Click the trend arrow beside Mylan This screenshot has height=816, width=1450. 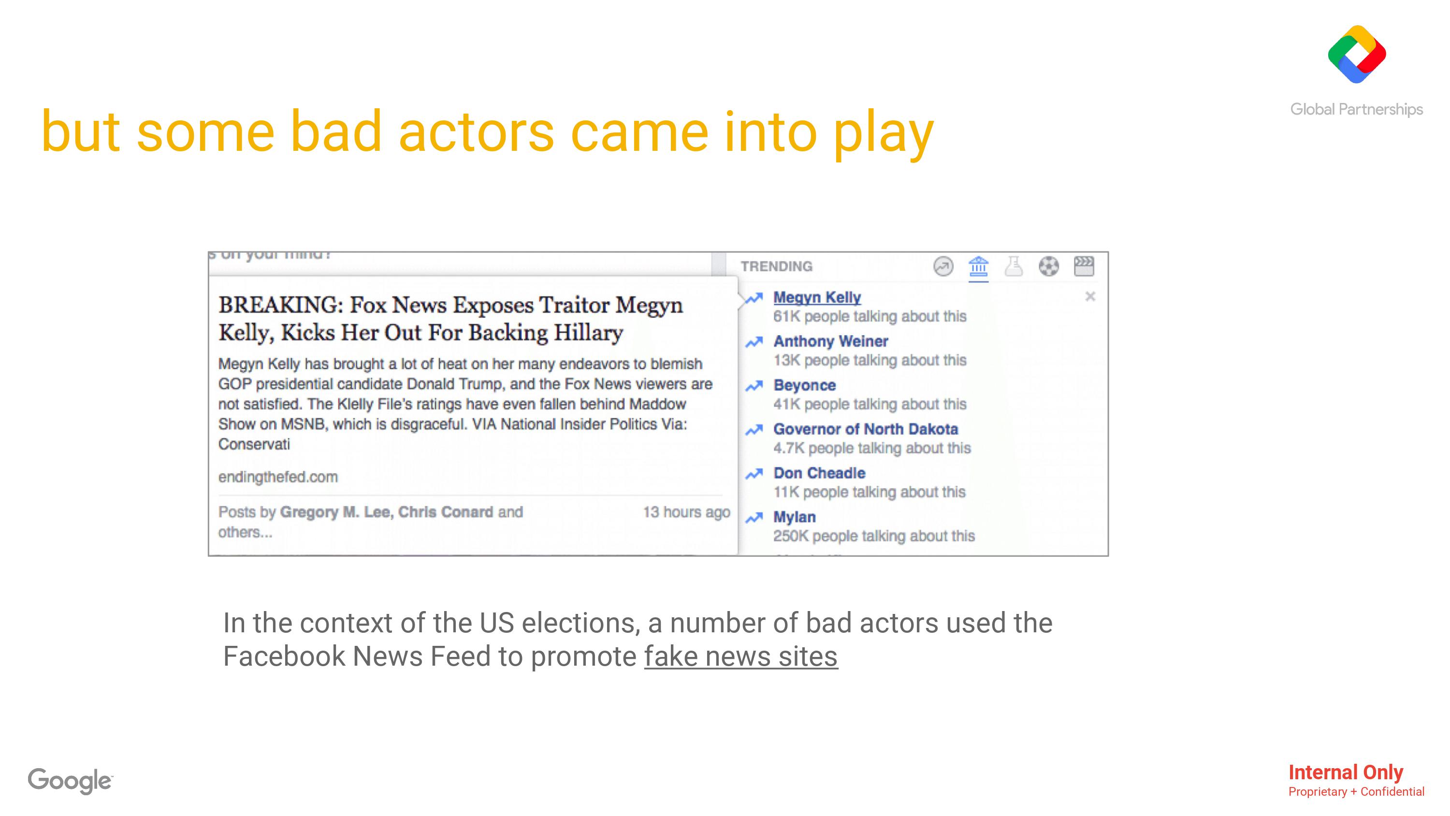(754, 518)
